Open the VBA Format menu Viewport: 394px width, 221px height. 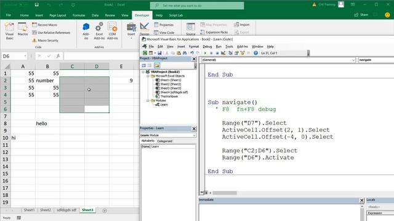click(194, 47)
